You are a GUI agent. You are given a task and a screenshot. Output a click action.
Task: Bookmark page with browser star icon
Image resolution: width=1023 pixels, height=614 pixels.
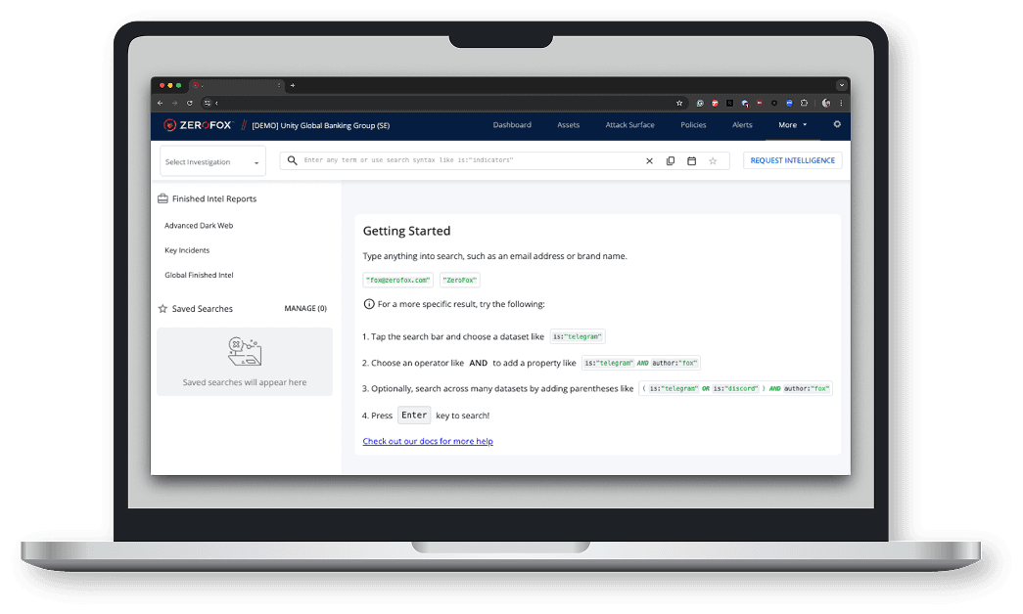[679, 103]
